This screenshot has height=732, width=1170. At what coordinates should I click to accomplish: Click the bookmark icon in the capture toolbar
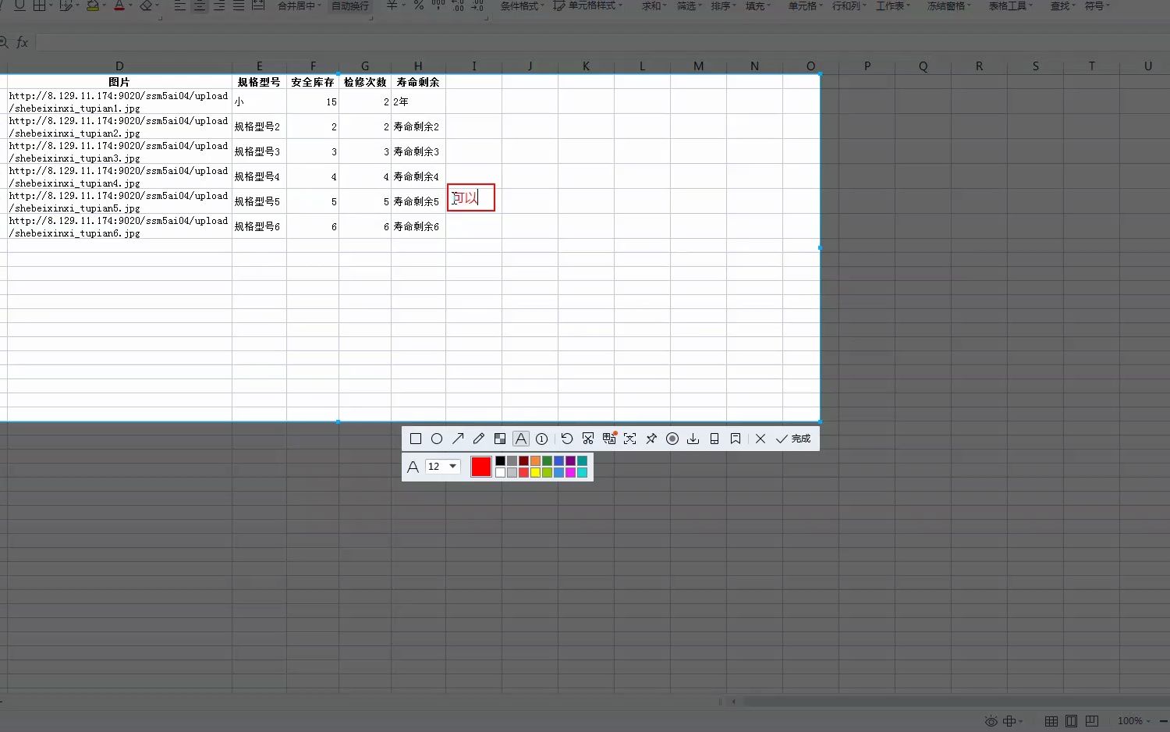(x=735, y=439)
